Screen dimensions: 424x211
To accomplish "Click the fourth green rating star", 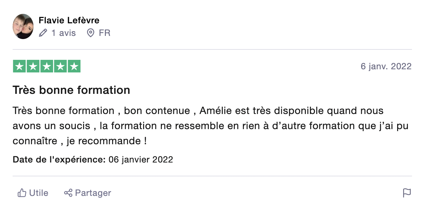I will tap(60, 66).
